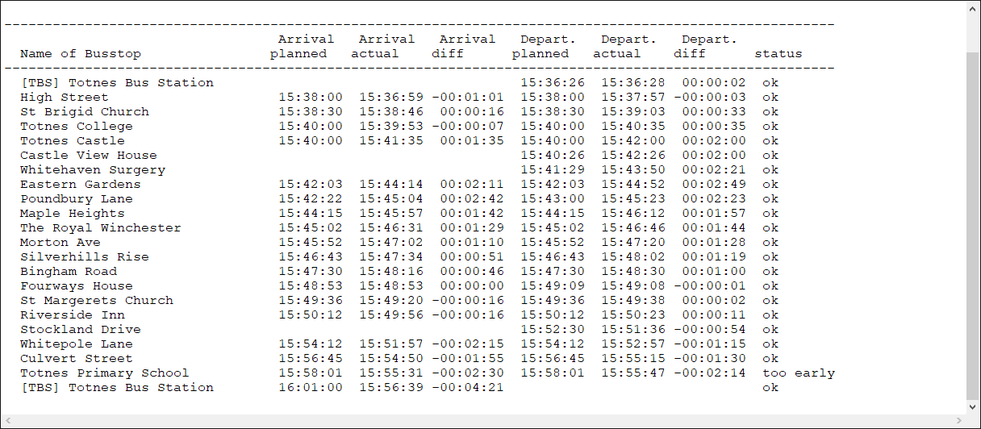The width and height of the screenshot is (981, 429).
Task: Click the 'Eastern Gardens' stop name
Action: [81, 185]
